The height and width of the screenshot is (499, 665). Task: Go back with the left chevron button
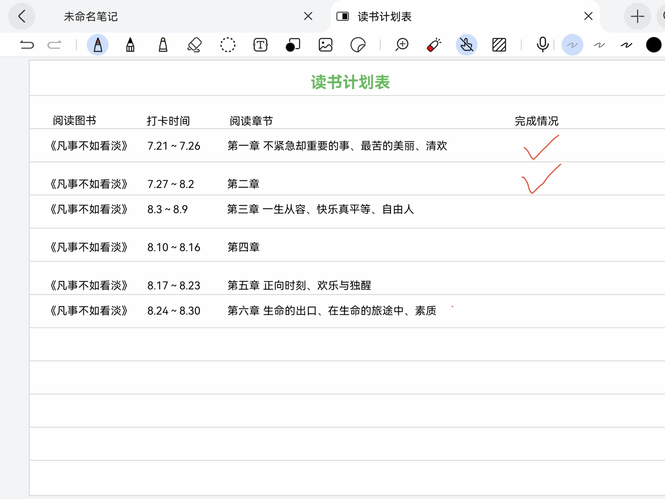(22, 16)
